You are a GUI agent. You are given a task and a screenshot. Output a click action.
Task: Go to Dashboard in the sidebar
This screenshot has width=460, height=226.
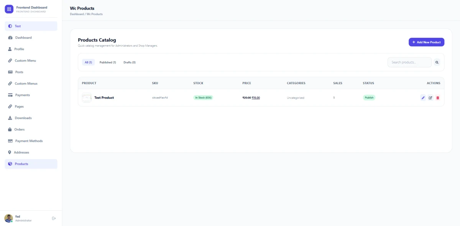(x=31, y=37)
